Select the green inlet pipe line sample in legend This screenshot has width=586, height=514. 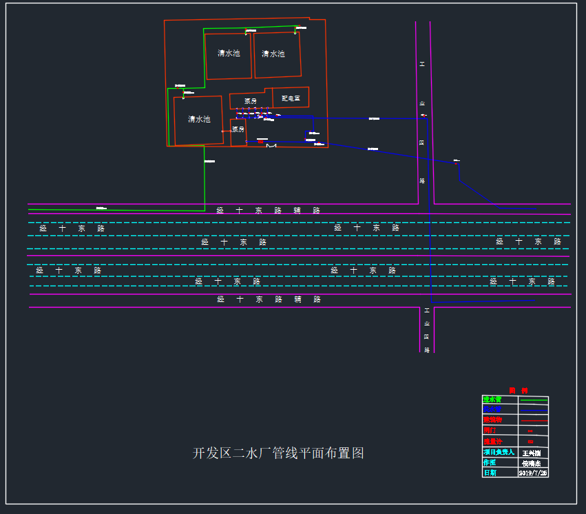(532, 399)
